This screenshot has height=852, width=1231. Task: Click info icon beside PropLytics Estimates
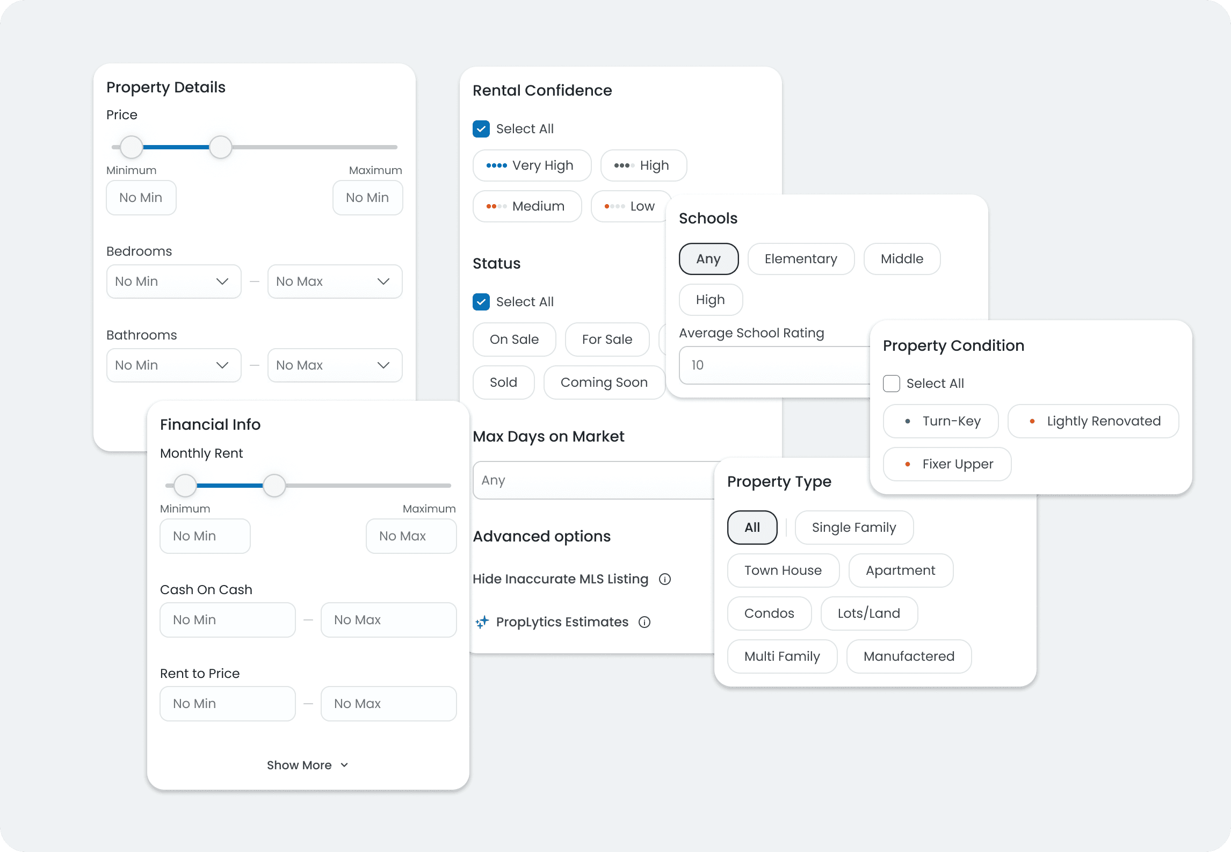645,622
